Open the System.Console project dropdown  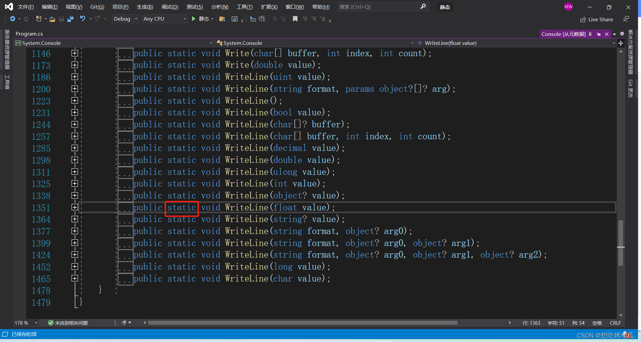coord(114,43)
